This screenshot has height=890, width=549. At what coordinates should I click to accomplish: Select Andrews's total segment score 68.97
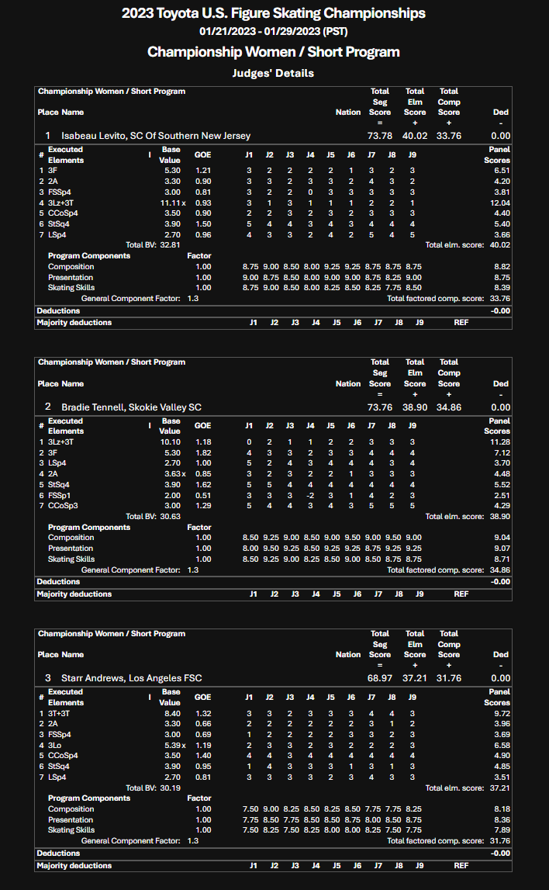379,677
